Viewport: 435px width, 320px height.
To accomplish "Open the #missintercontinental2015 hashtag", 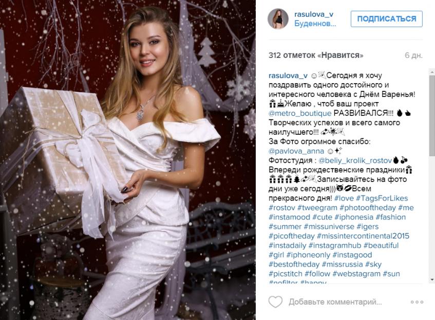I will (x=363, y=236).
